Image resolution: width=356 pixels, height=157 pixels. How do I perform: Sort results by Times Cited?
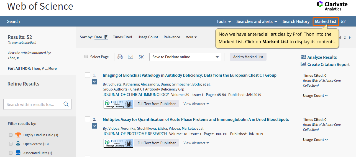[x=122, y=37]
